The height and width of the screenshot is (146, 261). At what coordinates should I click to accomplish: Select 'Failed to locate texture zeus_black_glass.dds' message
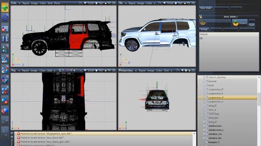[x=46, y=142]
